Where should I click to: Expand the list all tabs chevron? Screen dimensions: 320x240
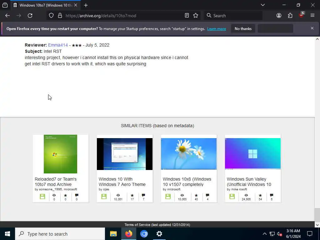click(x=262, y=5)
